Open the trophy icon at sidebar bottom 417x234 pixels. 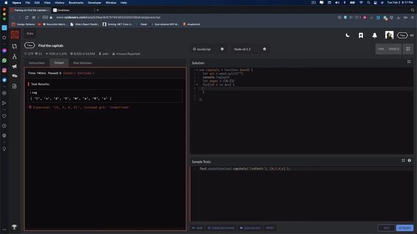tap(14, 227)
